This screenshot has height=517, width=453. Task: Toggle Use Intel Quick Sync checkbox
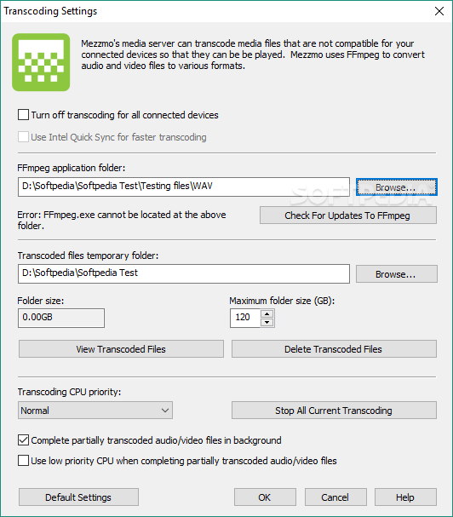tap(23, 137)
